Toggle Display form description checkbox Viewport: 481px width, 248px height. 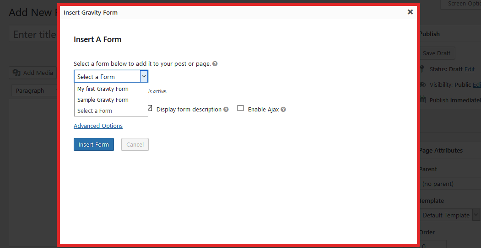pos(150,108)
